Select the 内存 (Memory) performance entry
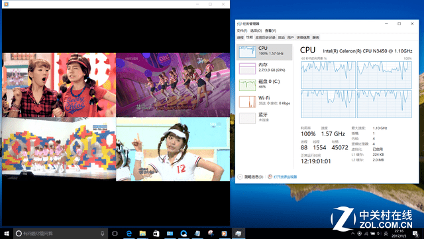 [264, 68]
